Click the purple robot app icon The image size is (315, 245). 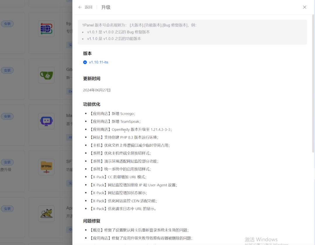click(x=46, y=121)
